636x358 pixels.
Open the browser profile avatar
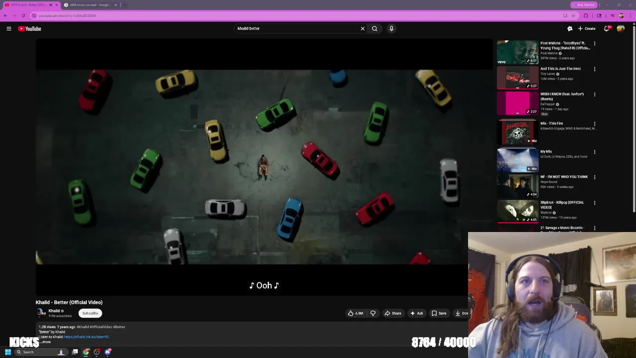pyautogui.click(x=621, y=15)
